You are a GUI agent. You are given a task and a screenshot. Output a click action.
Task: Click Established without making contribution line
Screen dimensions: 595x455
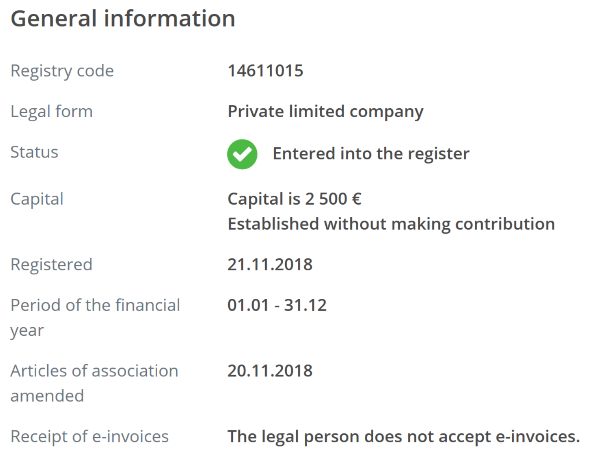coord(391,224)
